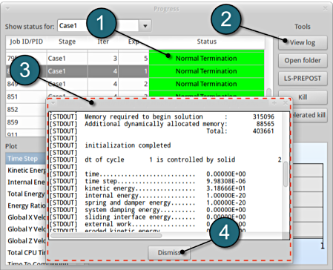Choose Internal Energy in the Plot list
Viewport: 333px width, 270px height.
(26, 182)
